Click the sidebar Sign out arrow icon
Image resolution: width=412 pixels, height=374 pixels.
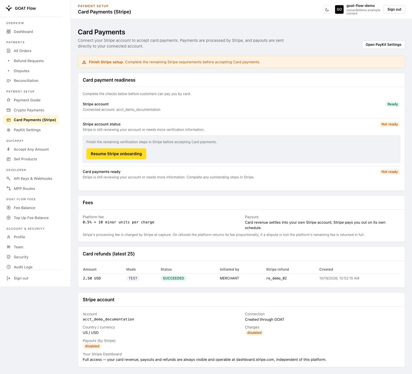(x=9, y=278)
